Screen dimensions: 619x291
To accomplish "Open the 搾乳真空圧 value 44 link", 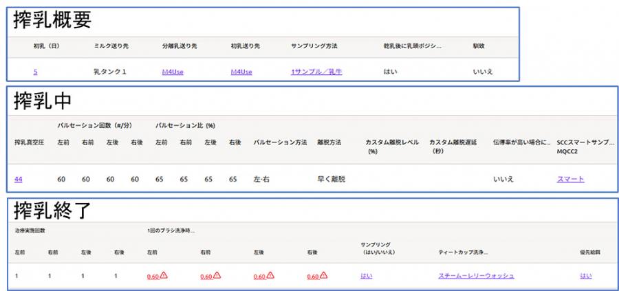I will pyautogui.click(x=18, y=179).
